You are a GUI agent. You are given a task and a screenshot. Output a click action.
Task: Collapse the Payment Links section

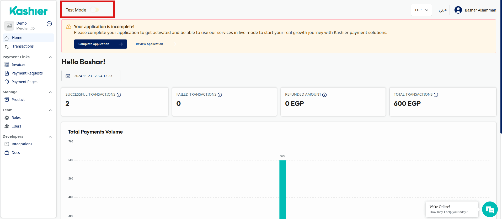pyautogui.click(x=50, y=57)
